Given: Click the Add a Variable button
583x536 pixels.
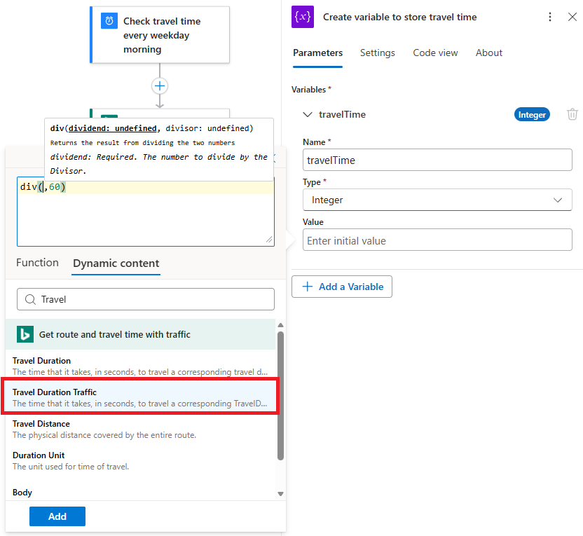Looking at the screenshot, I should click(x=342, y=287).
